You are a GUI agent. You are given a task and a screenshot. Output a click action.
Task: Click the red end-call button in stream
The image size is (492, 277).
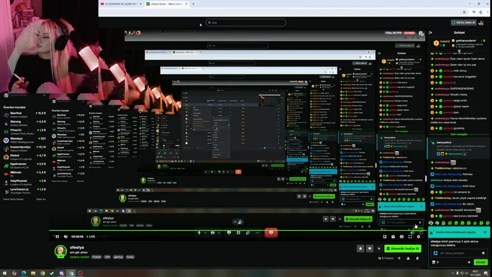click(271, 232)
